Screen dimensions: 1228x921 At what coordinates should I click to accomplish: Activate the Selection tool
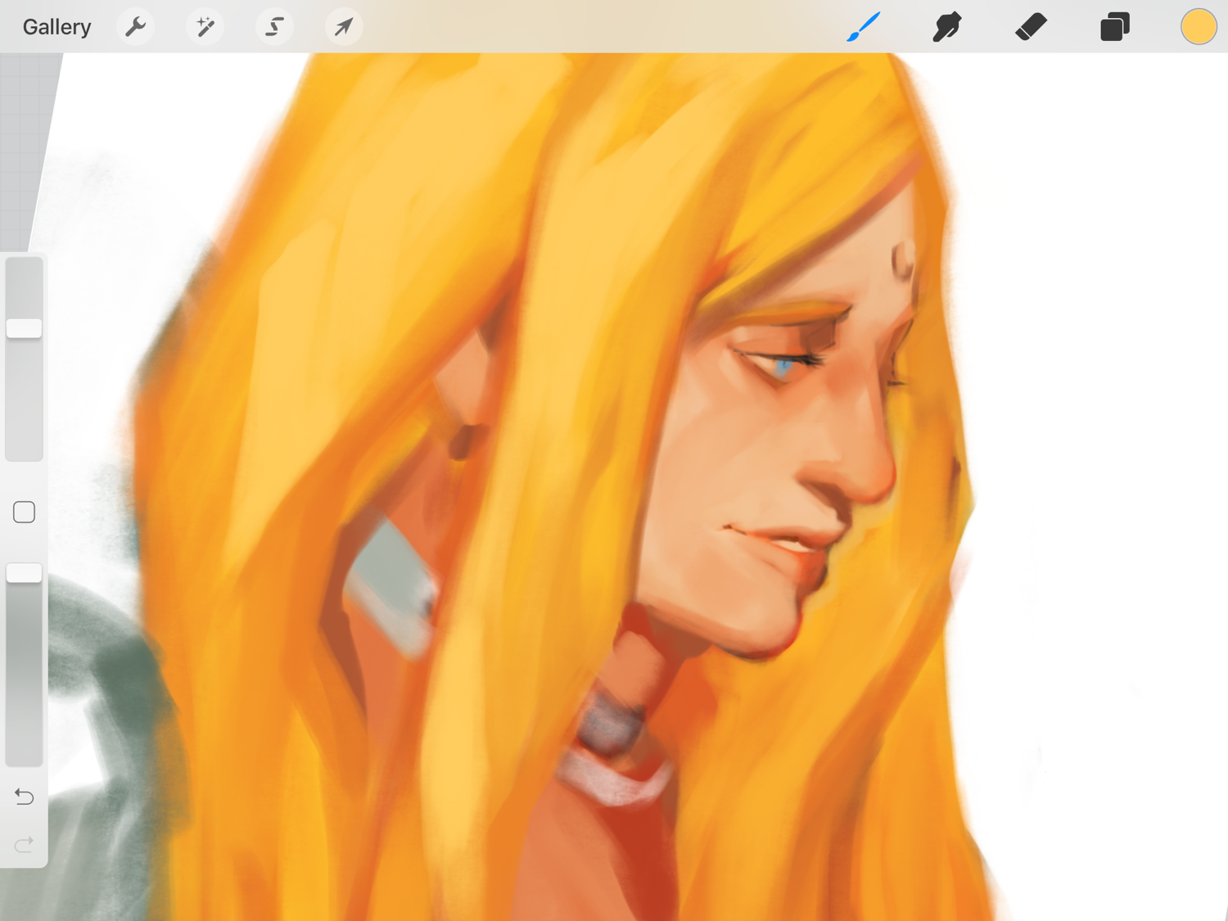pos(274,27)
